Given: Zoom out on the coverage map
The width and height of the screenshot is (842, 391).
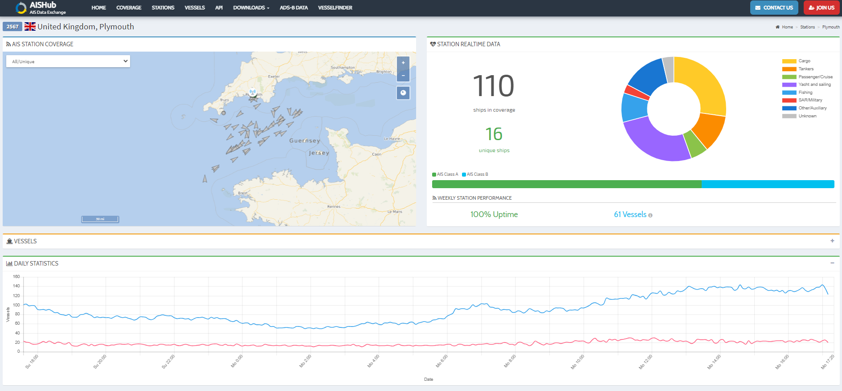Looking at the screenshot, I should coord(403,76).
